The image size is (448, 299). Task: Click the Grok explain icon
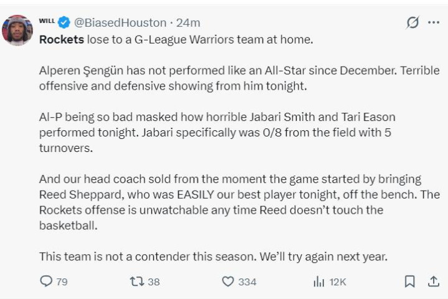point(412,22)
